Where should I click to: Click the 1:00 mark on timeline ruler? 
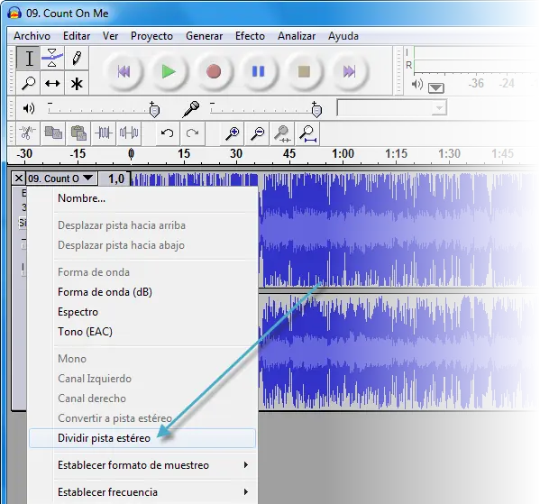[x=343, y=153]
